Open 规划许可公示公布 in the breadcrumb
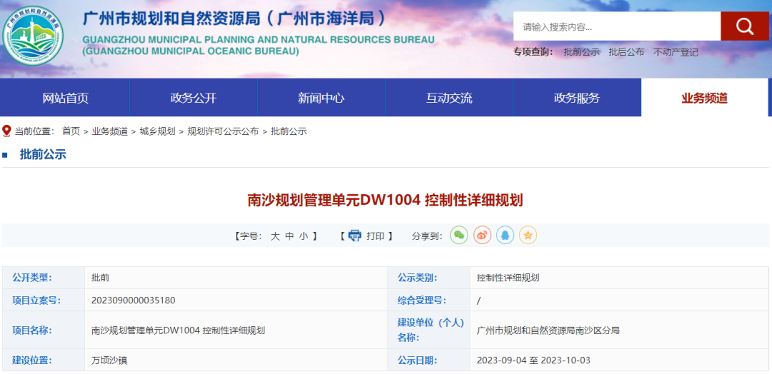 click(x=223, y=131)
